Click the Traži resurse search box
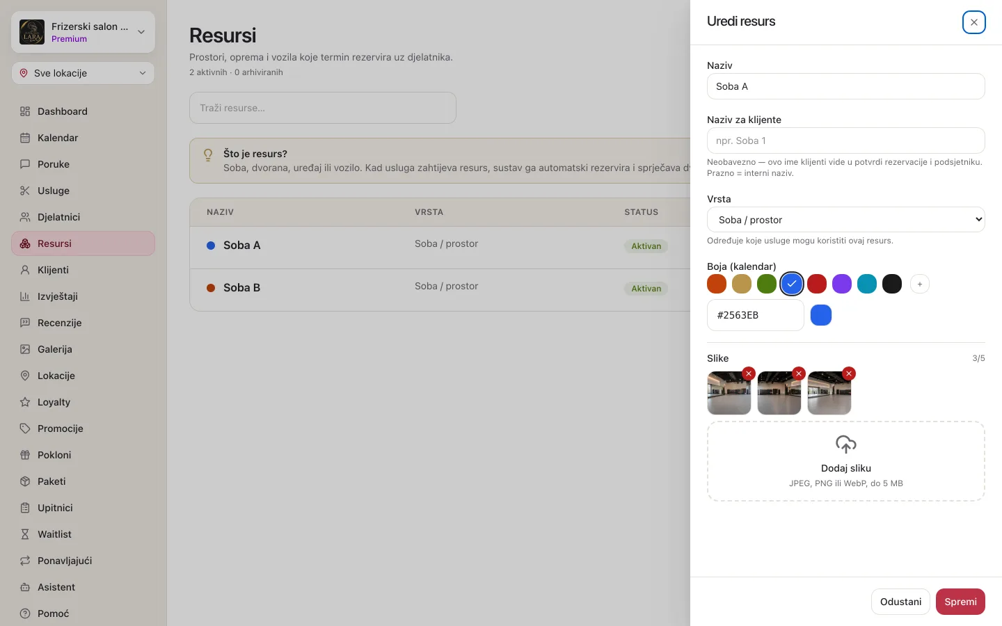Image resolution: width=1002 pixels, height=626 pixels. [x=323, y=108]
